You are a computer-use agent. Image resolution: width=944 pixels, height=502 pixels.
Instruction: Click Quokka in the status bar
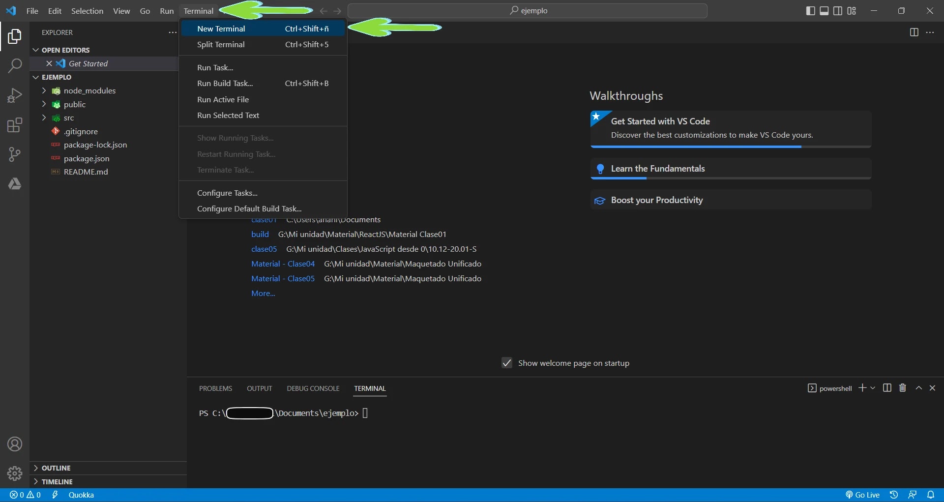pos(81,495)
